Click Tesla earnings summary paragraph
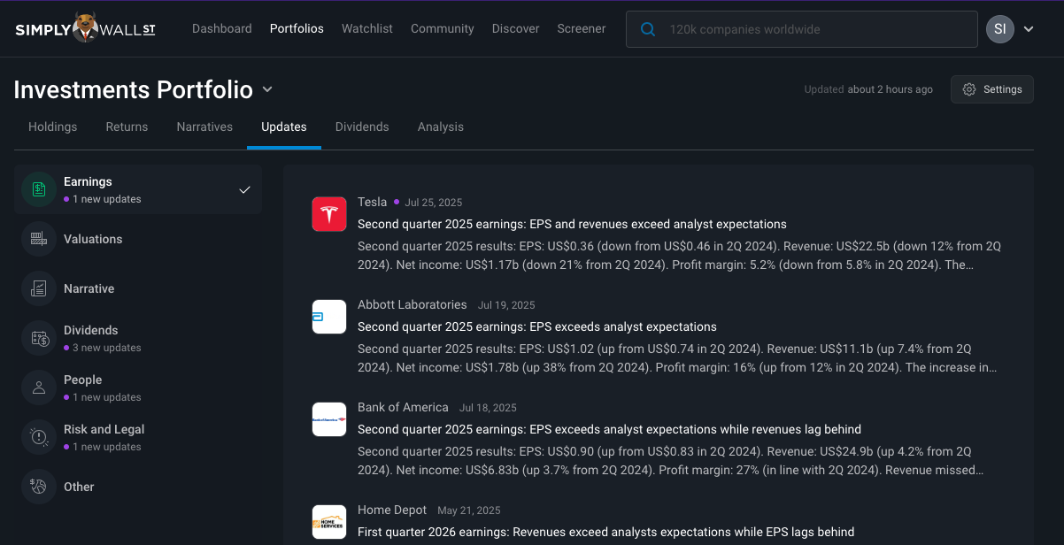 pyautogui.click(x=680, y=255)
